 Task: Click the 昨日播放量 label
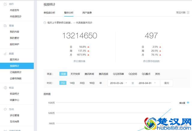tap(79, 61)
